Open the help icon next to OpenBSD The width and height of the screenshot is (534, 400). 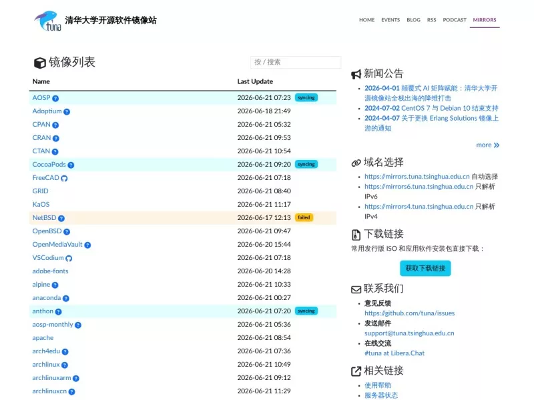[67, 231]
